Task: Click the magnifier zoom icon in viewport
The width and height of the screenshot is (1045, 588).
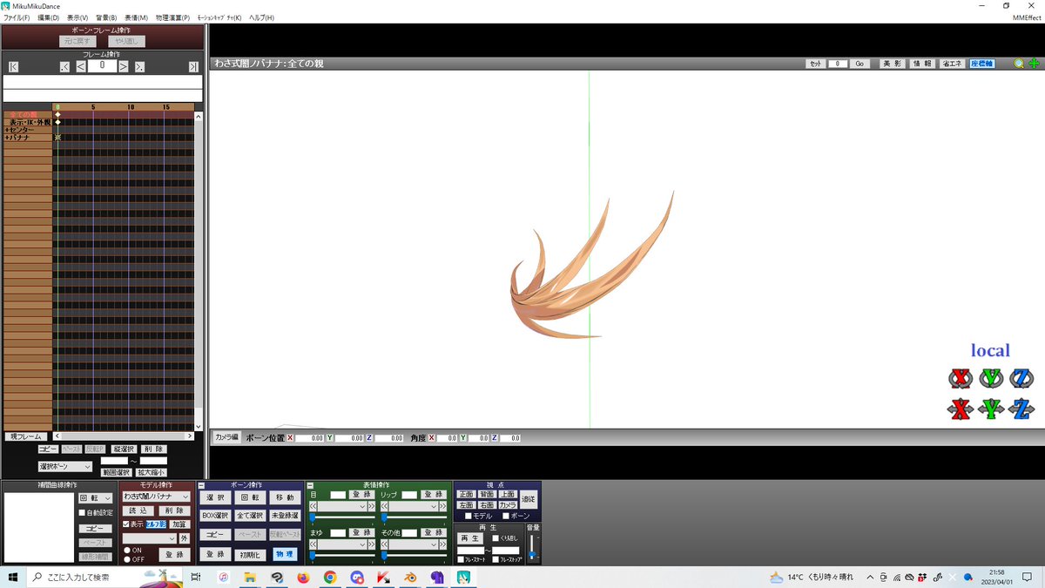Action: (1019, 64)
